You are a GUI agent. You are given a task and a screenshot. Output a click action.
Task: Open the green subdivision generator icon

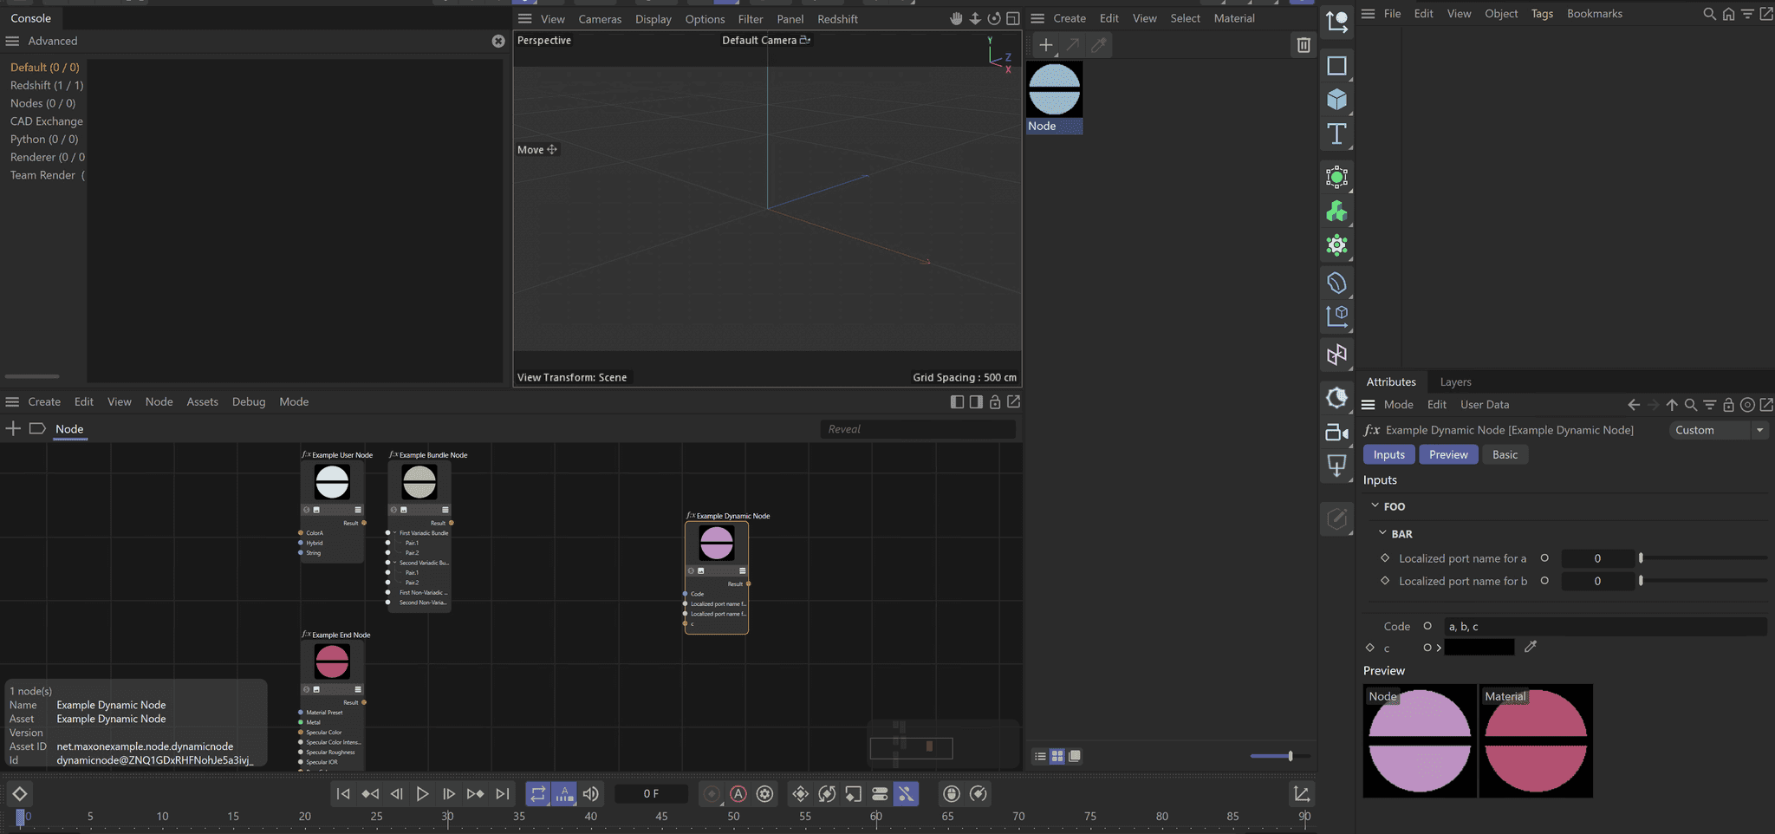(1336, 178)
